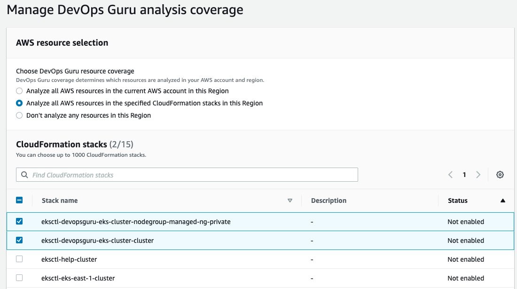Uncheck eksctl-devopsguru-eks-cluster-nodegroup-managed-ng-private stack
This screenshot has width=517, height=289.
[x=19, y=221]
